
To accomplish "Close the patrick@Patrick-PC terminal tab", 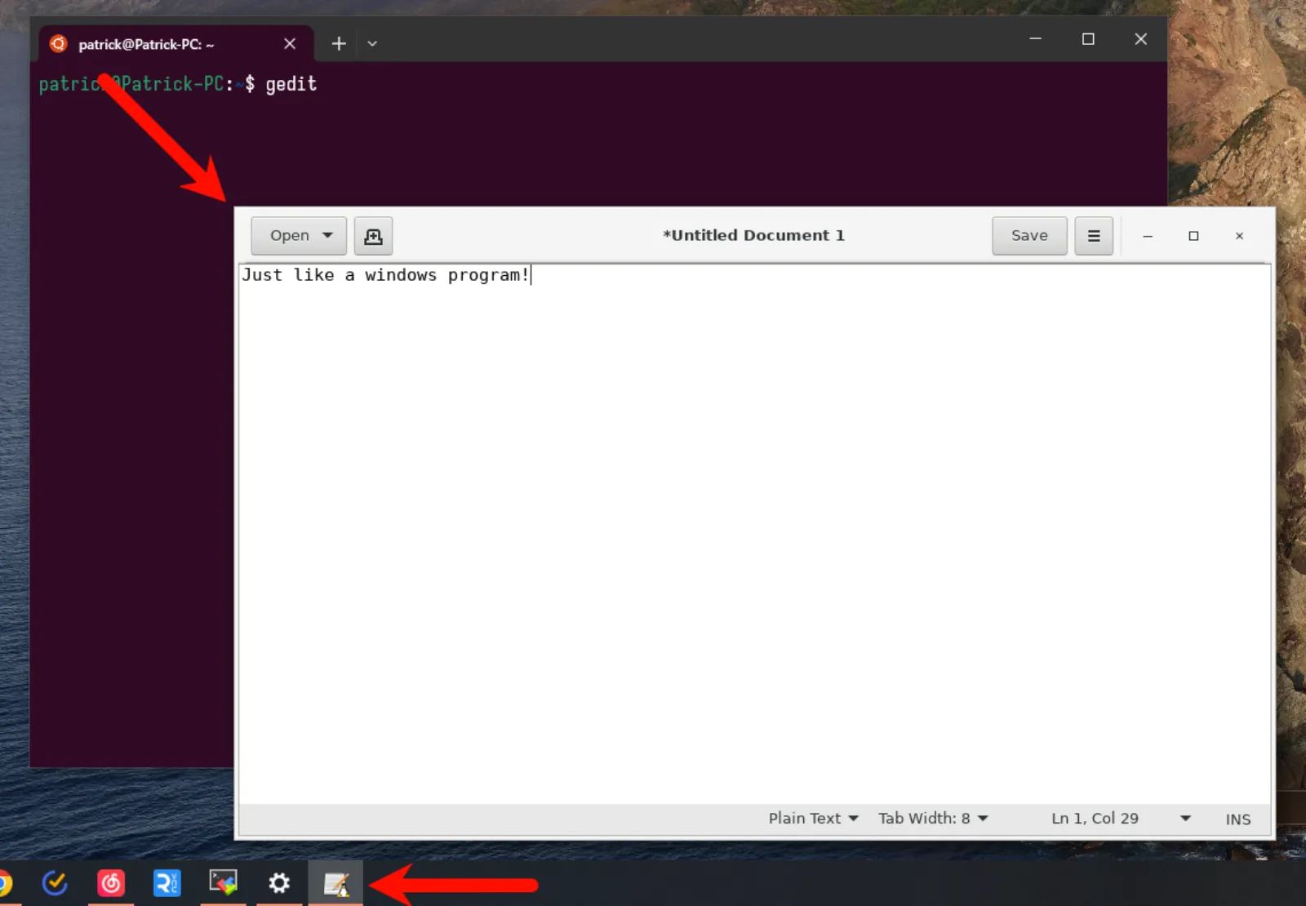I will coord(290,43).
